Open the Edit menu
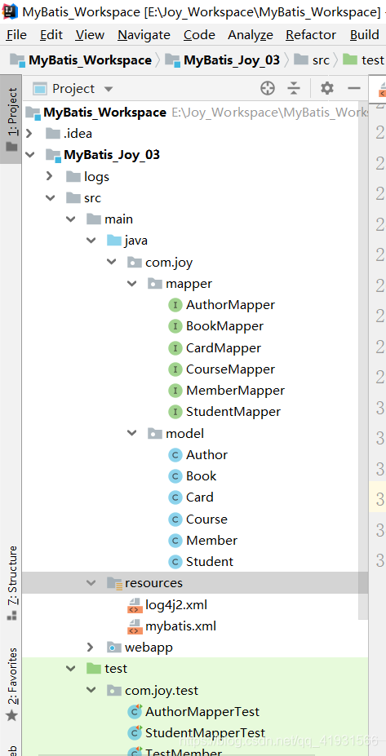 51,35
